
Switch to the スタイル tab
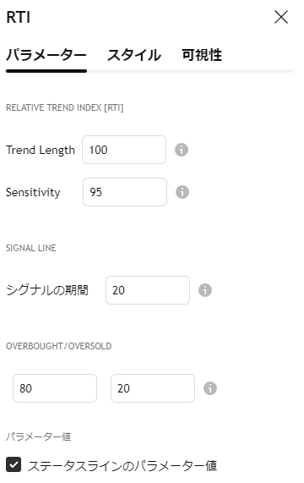[134, 56]
